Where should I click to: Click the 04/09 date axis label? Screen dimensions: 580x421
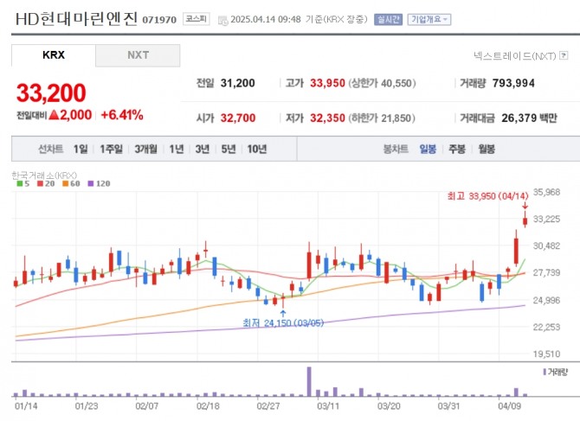pyautogui.click(x=509, y=406)
